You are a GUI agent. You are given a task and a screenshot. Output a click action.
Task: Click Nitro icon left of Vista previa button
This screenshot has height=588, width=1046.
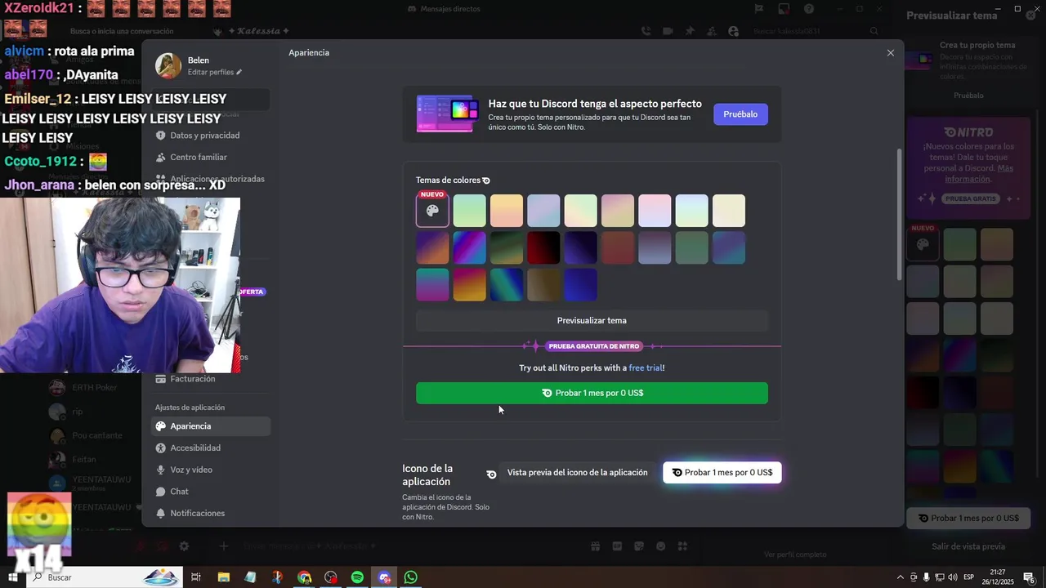click(x=491, y=474)
